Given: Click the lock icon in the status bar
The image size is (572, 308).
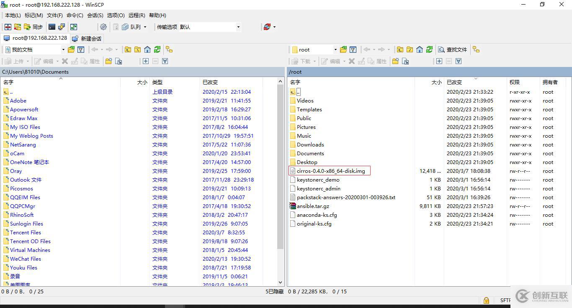Looking at the screenshot, I should pyautogui.click(x=486, y=300).
